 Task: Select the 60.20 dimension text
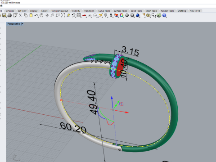point(73,128)
